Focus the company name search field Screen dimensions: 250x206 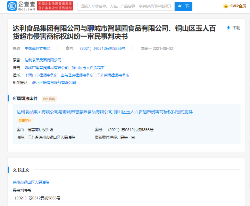(x=126, y=6)
